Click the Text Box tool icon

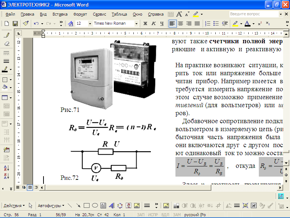[x=103, y=206]
